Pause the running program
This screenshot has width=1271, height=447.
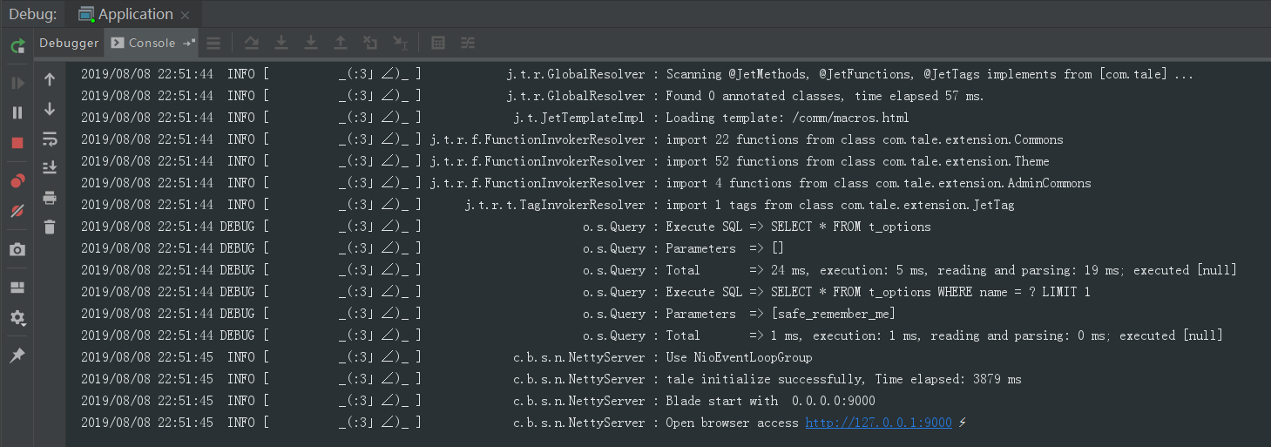tap(17, 112)
